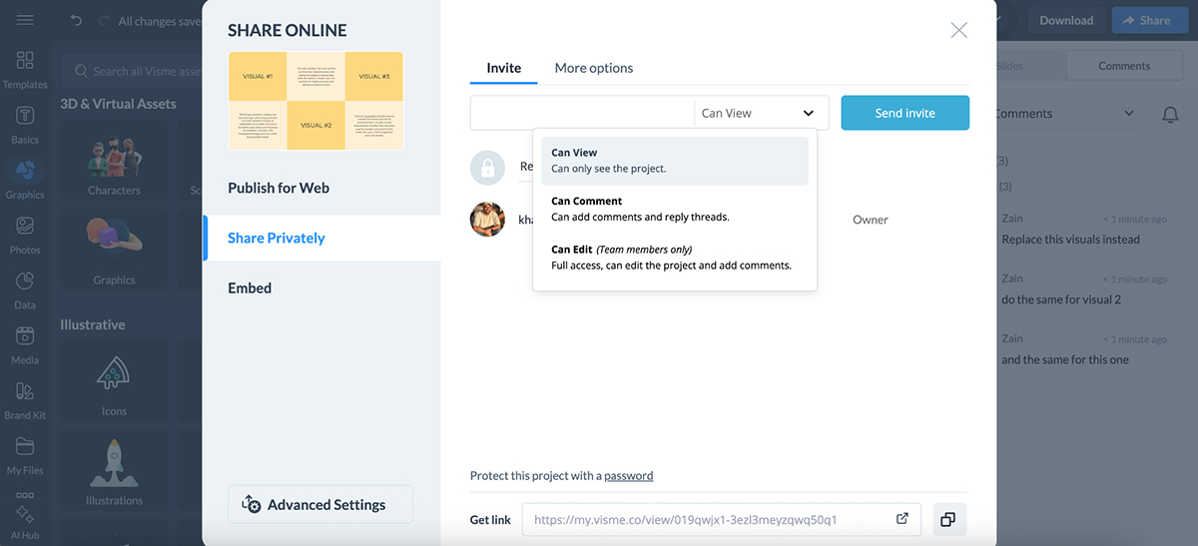Viewport: 1198px width, 546px height.
Task: Copy the share link icon
Action: (948, 519)
